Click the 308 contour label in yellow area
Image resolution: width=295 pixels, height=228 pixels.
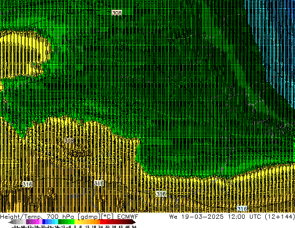click(x=69, y=141)
